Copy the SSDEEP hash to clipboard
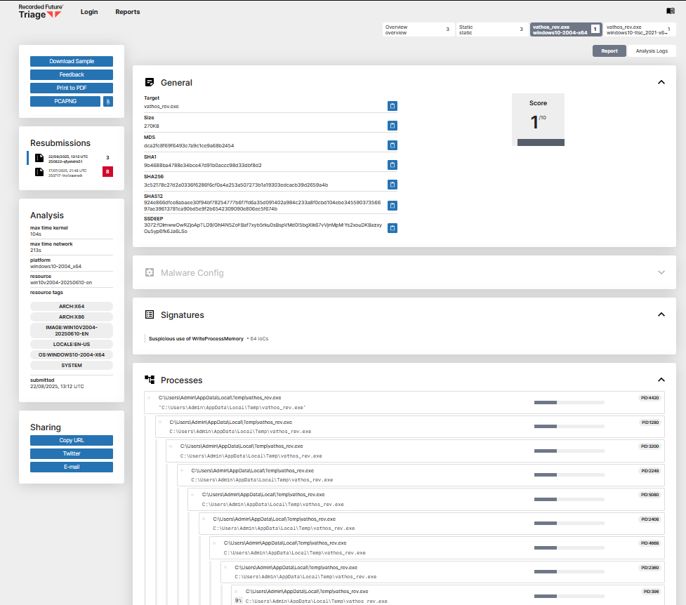Viewport: 686px width, 605px height. [393, 228]
